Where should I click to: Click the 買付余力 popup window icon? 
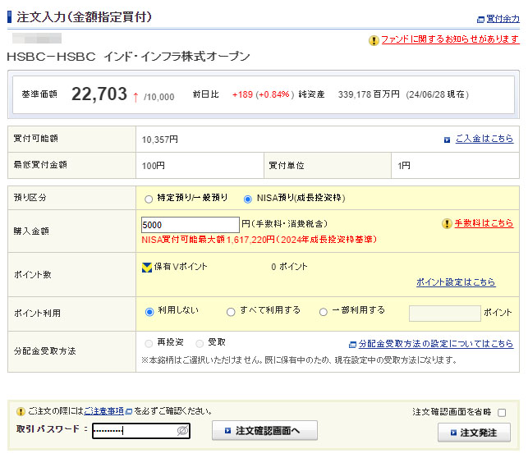pos(480,19)
